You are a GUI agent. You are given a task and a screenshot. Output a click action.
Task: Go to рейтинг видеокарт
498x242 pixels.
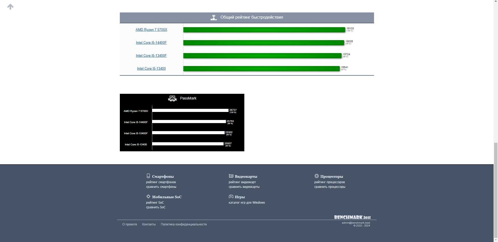pyautogui.click(x=242, y=182)
